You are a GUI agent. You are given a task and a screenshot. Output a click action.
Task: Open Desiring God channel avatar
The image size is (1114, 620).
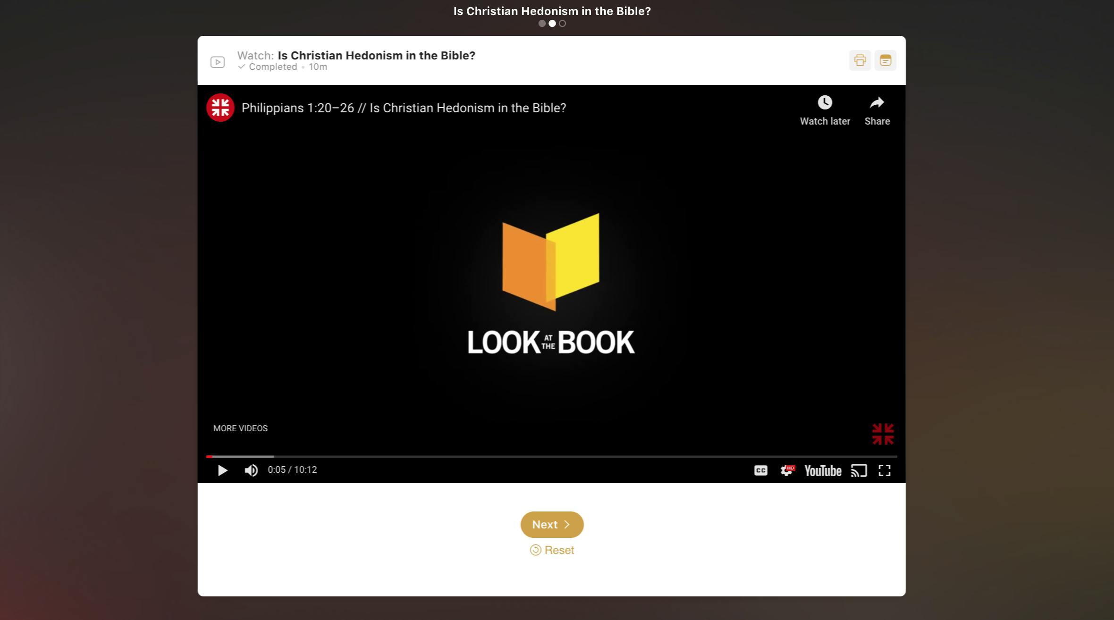[x=220, y=108]
